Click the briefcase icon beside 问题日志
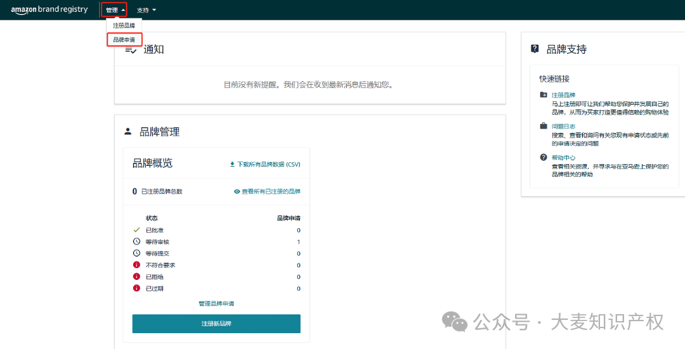The image size is (685, 349). [544, 126]
